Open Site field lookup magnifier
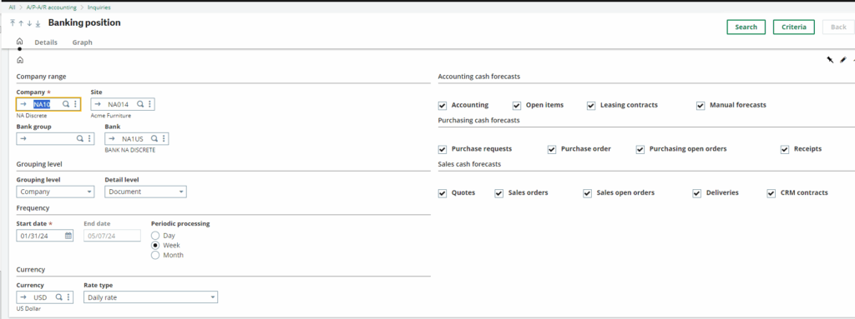Image resolution: width=855 pixels, height=319 pixels. tap(139, 104)
